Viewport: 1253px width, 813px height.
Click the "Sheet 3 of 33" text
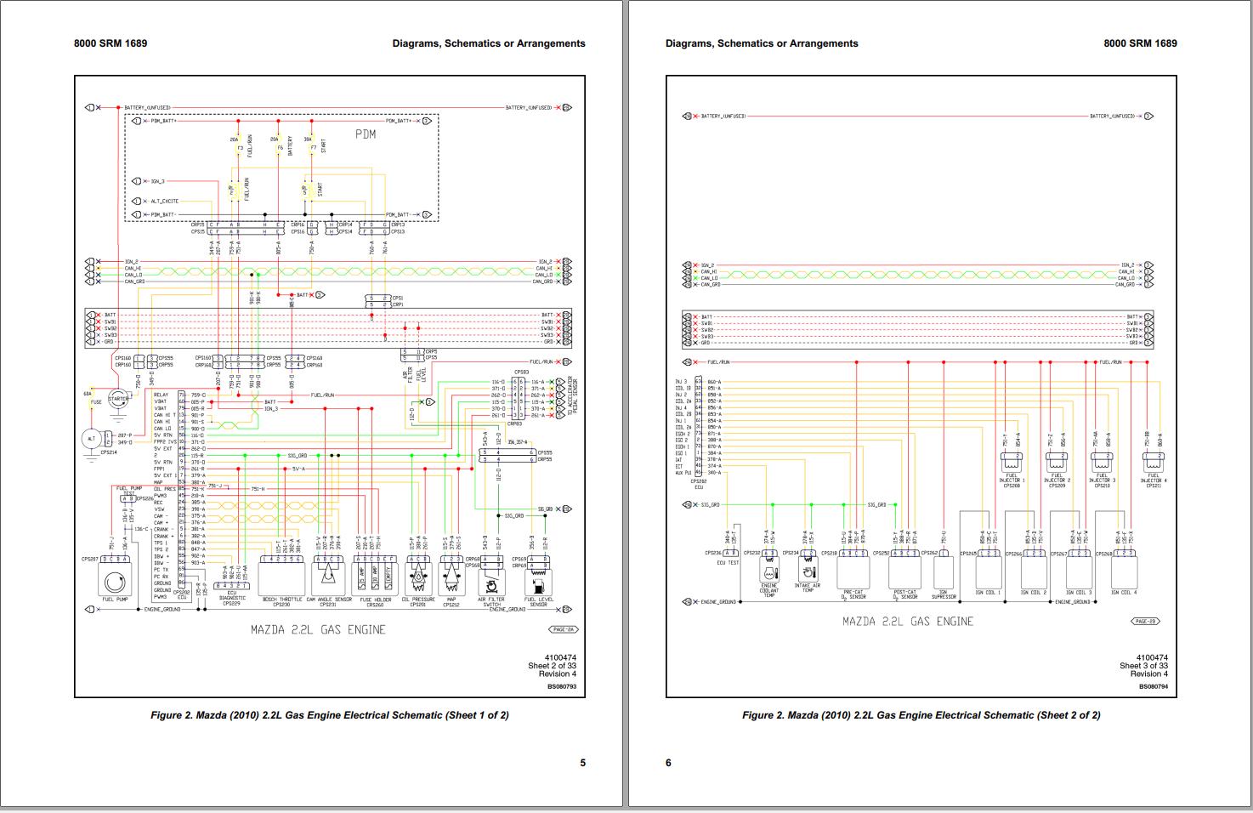point(1143,666)
